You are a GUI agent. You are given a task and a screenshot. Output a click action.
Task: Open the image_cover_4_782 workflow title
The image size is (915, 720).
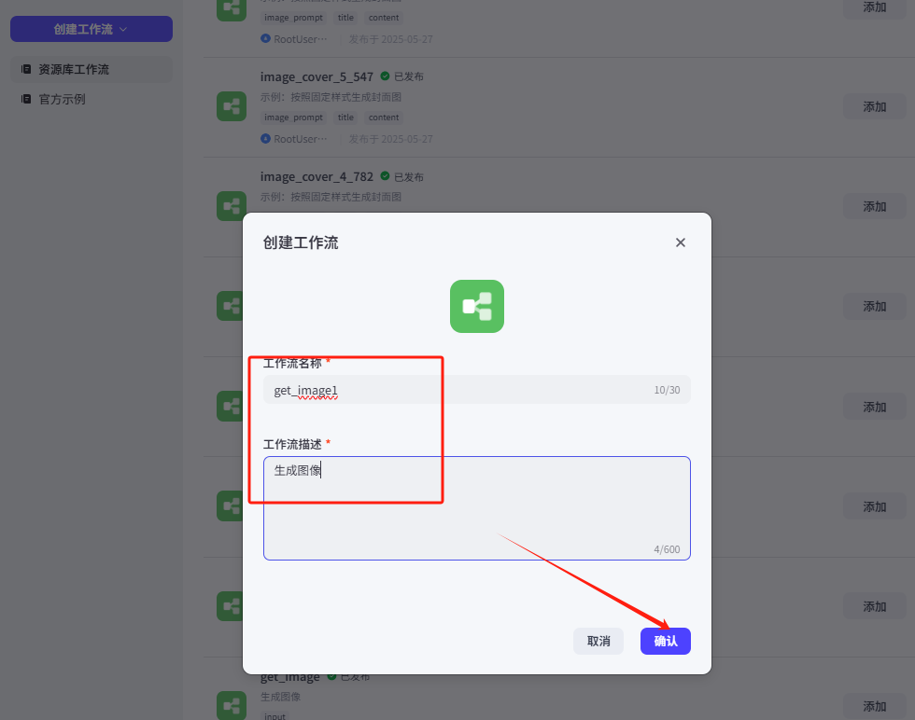click(317, 176)
